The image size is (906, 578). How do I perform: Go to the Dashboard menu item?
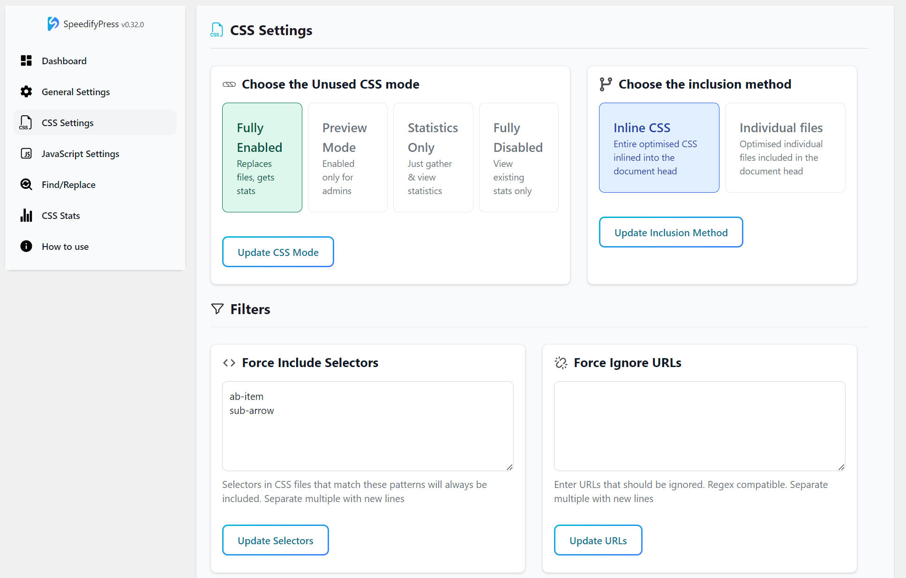(64, 61)
